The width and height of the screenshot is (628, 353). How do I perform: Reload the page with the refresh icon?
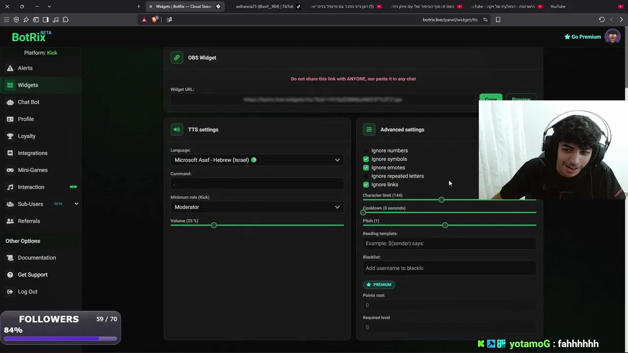(x=602, y=20)
